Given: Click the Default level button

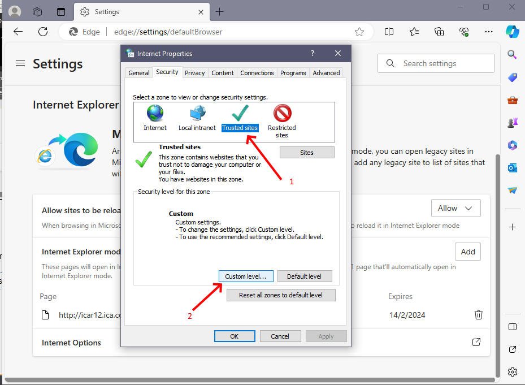Looking at the screenshot, I should (x=305, y=276).
